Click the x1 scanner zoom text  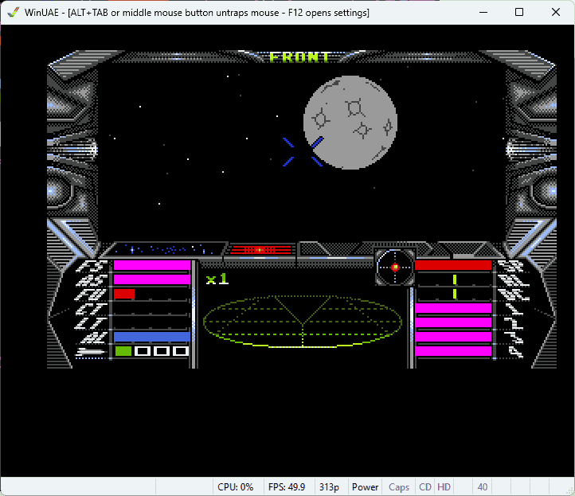(x=217, y=279)
